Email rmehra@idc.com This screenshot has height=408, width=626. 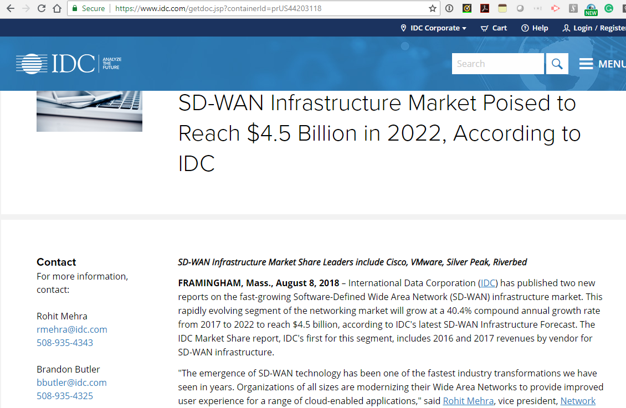[72, 329]
